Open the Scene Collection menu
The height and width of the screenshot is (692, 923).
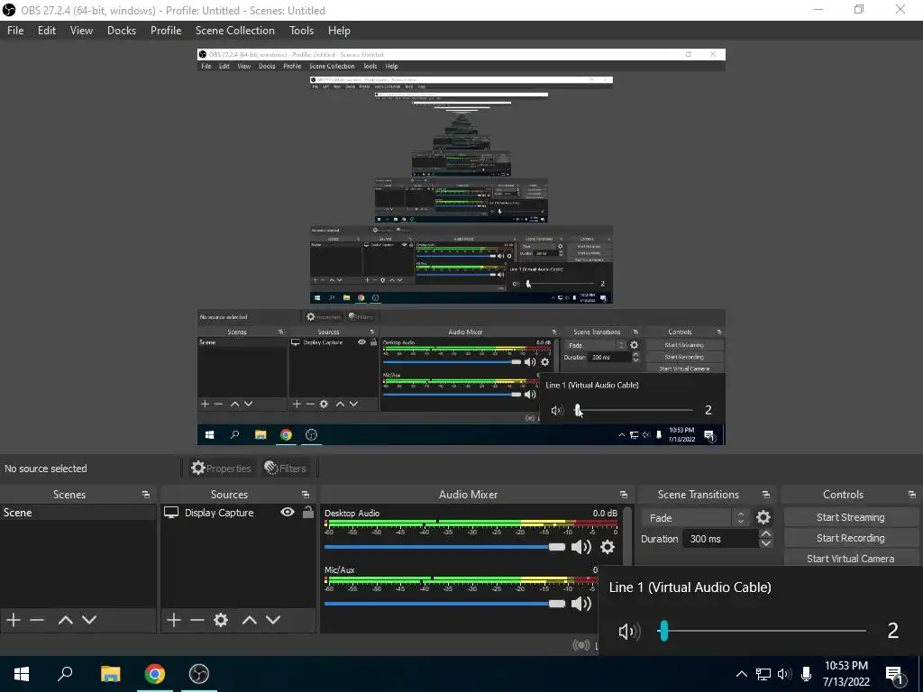coord(235,31)
